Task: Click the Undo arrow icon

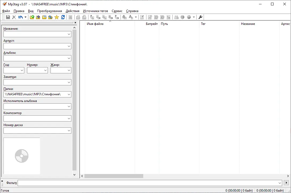Action: pyautogui.click(x=20, y=17)
